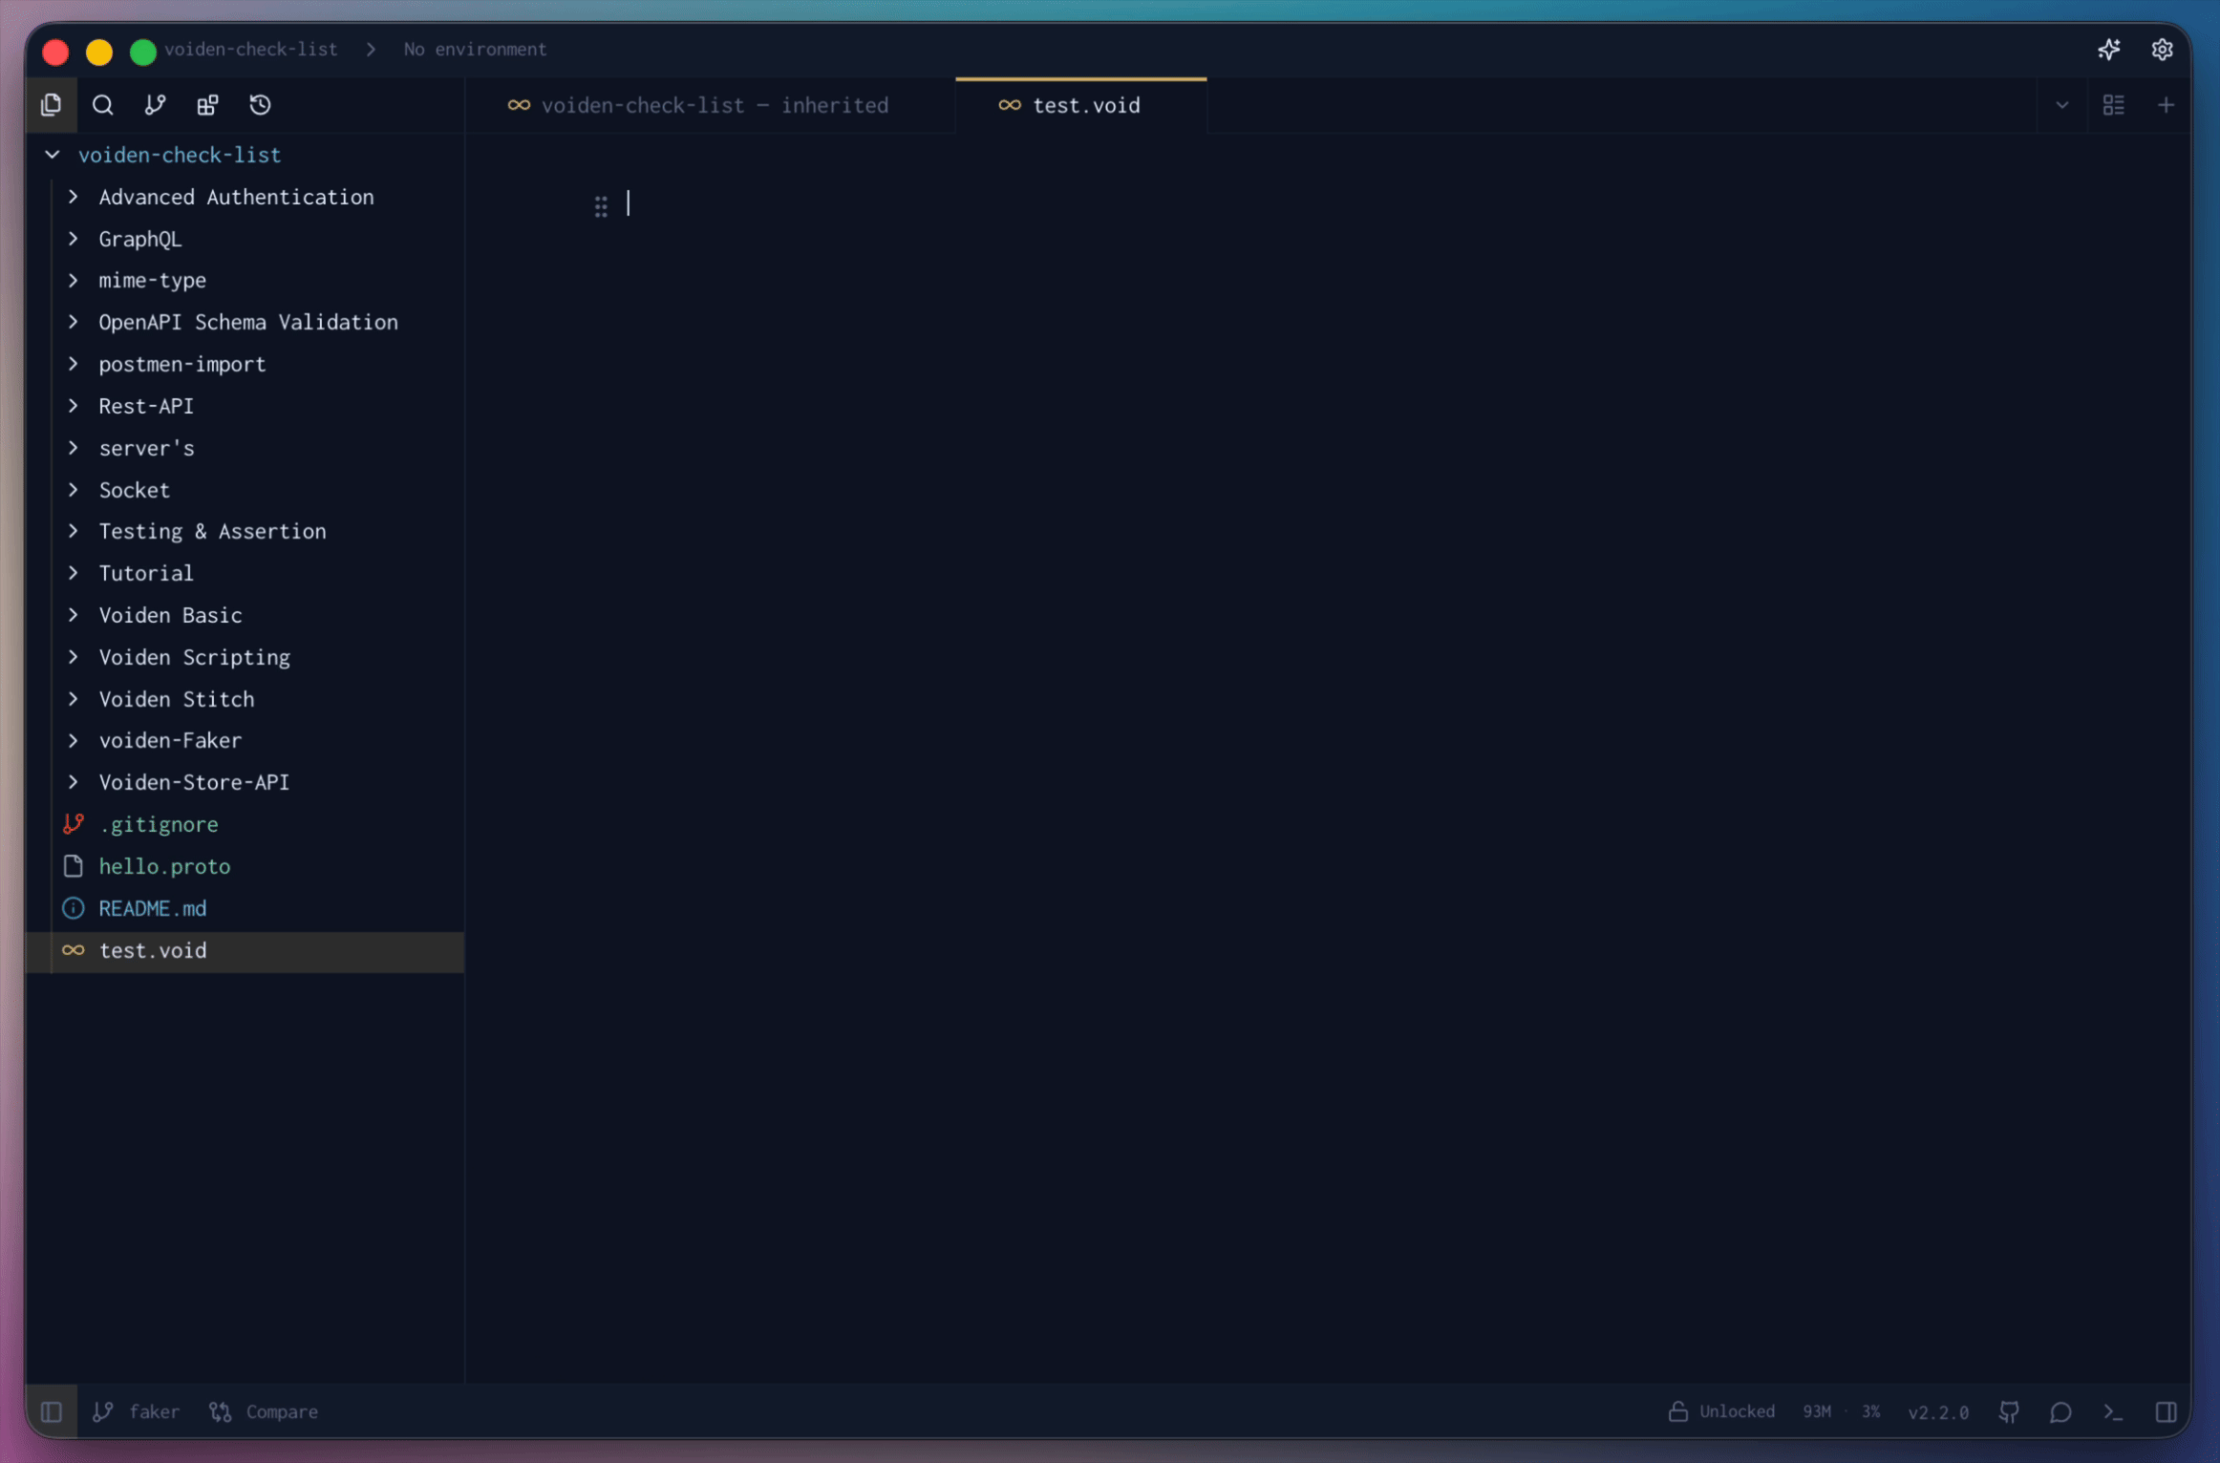Open the file explorer sidebar icon
Image resolution: width=2220 pixels, height=1463 pixels.
coord(52,105)
